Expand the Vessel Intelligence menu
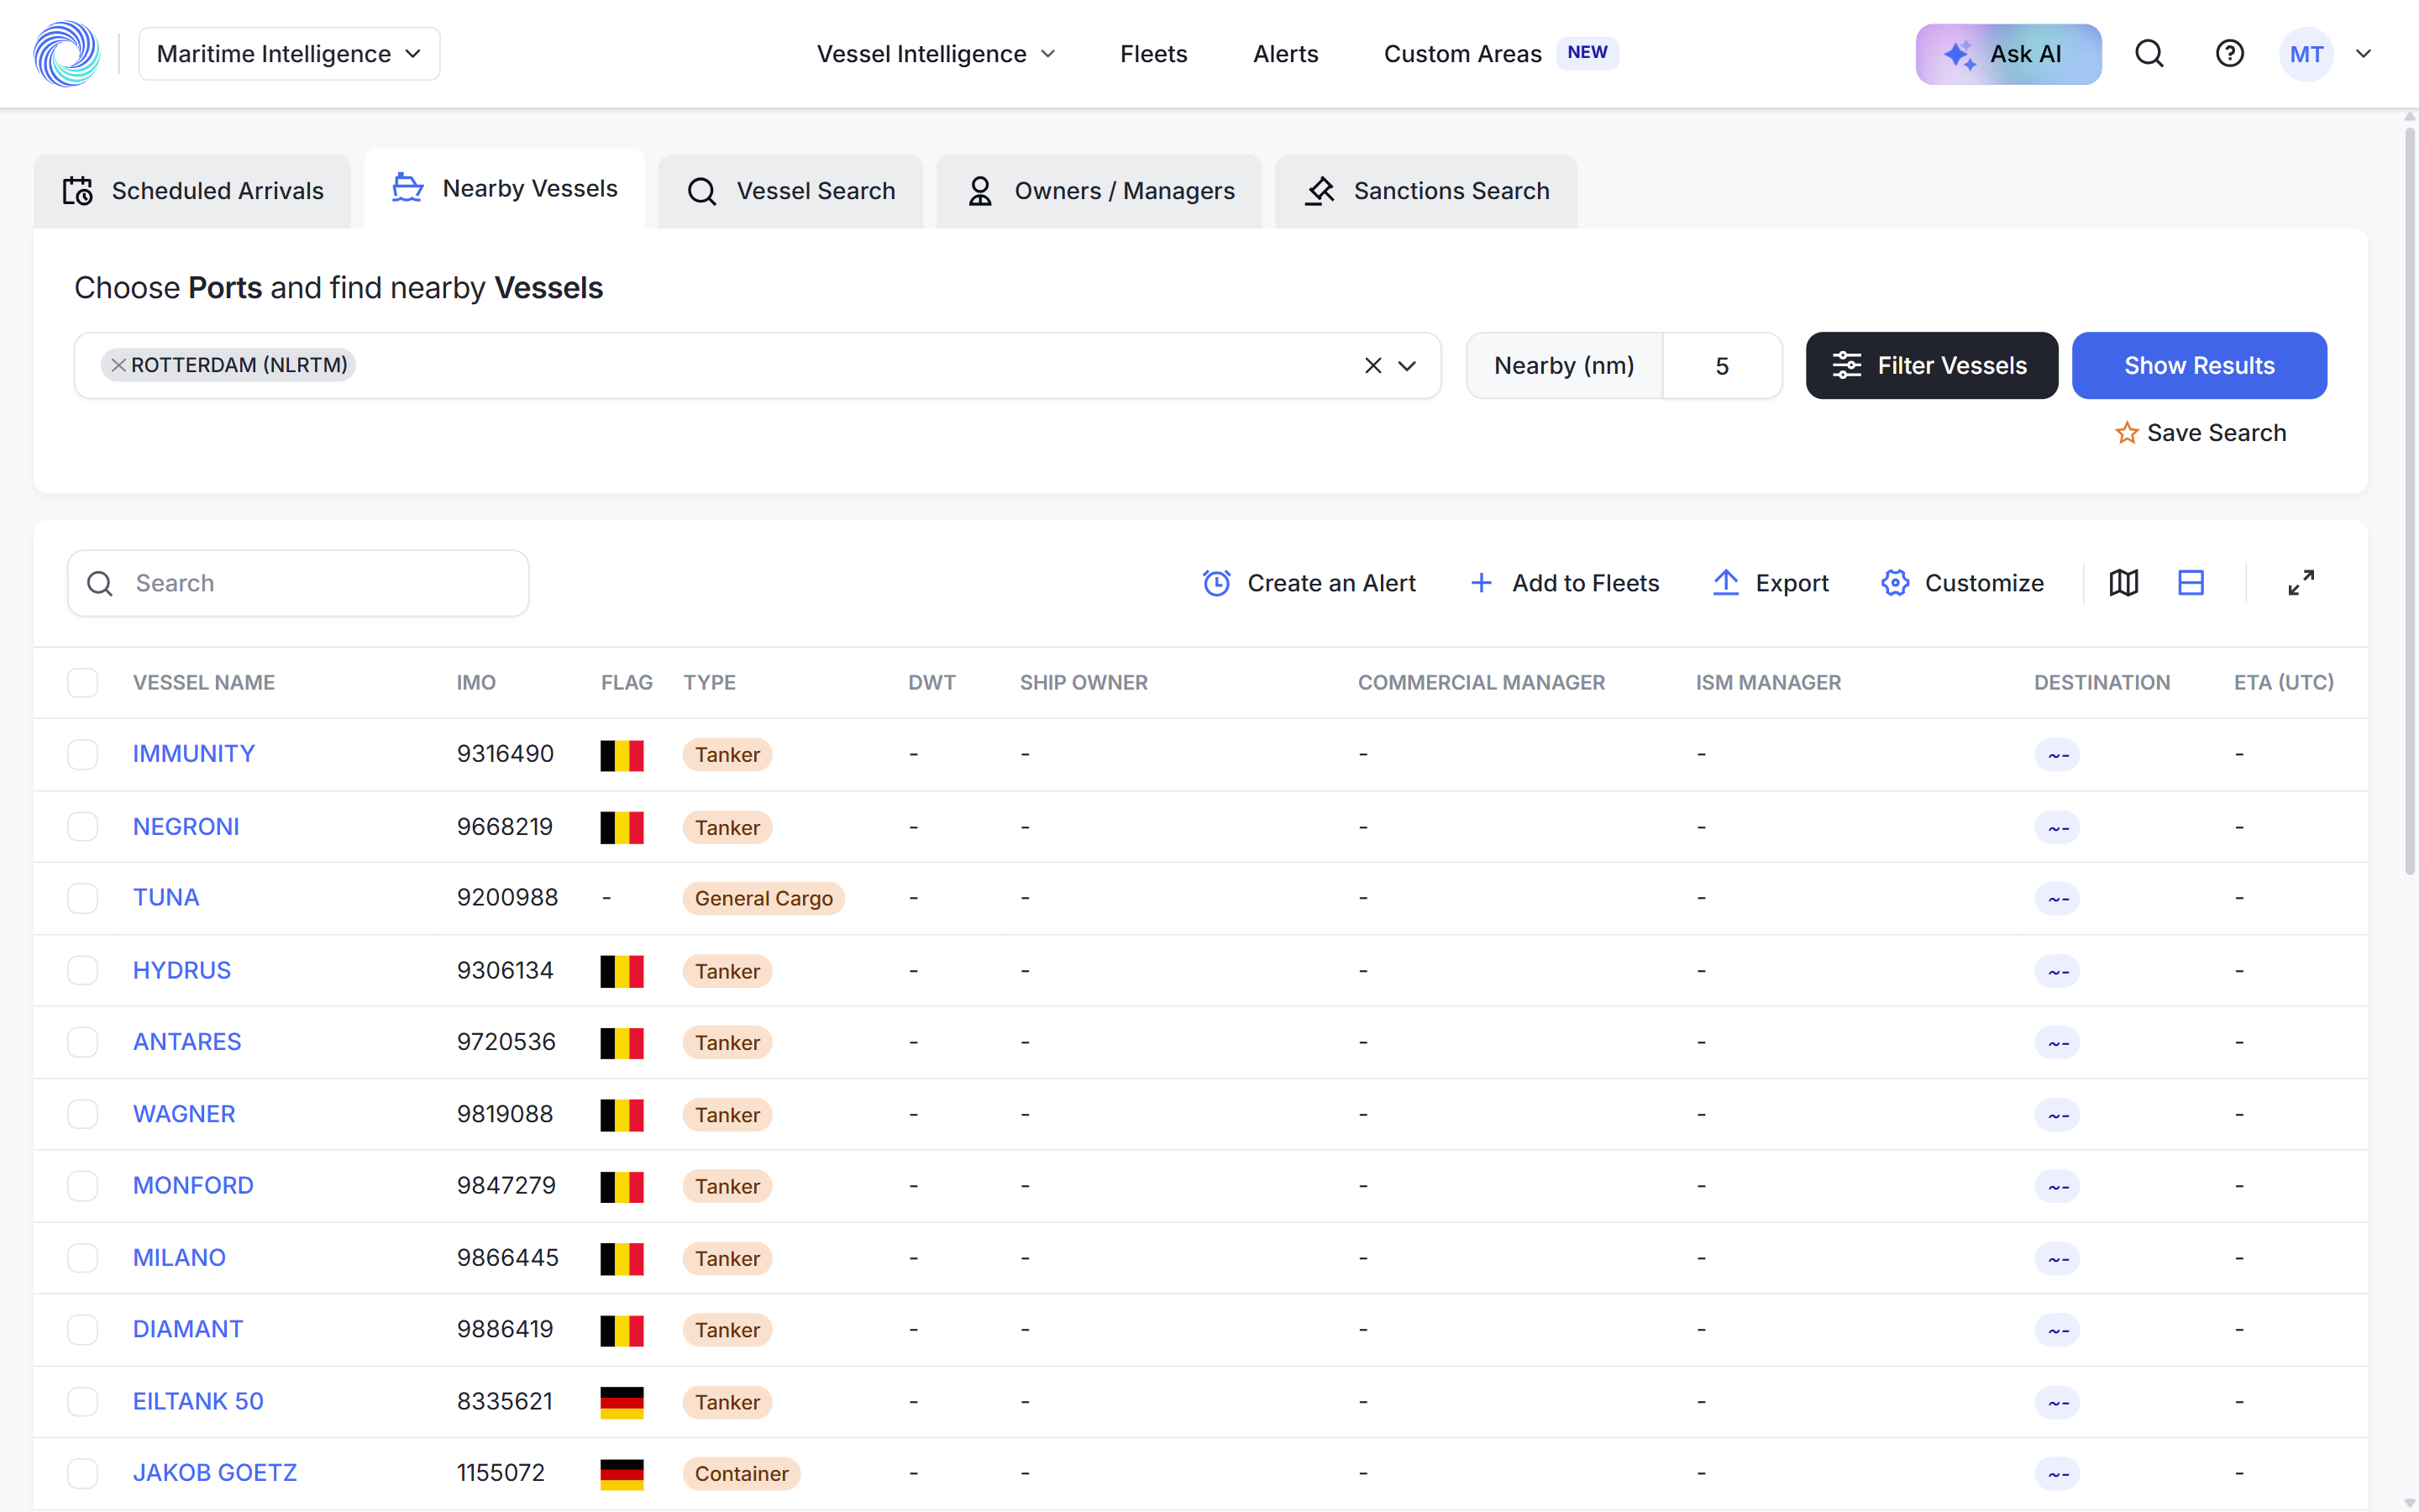Image resolution: width=2419 pixels, height=1512 pixels. pos(936,54)
